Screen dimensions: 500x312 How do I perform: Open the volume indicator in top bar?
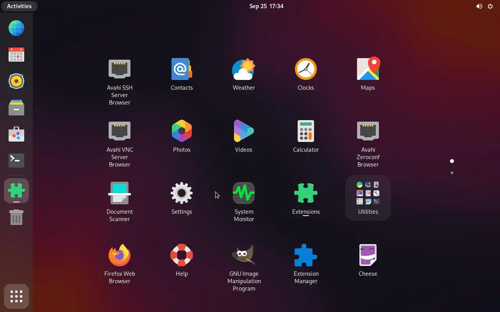pyautogui.click(x=479, y=6)
